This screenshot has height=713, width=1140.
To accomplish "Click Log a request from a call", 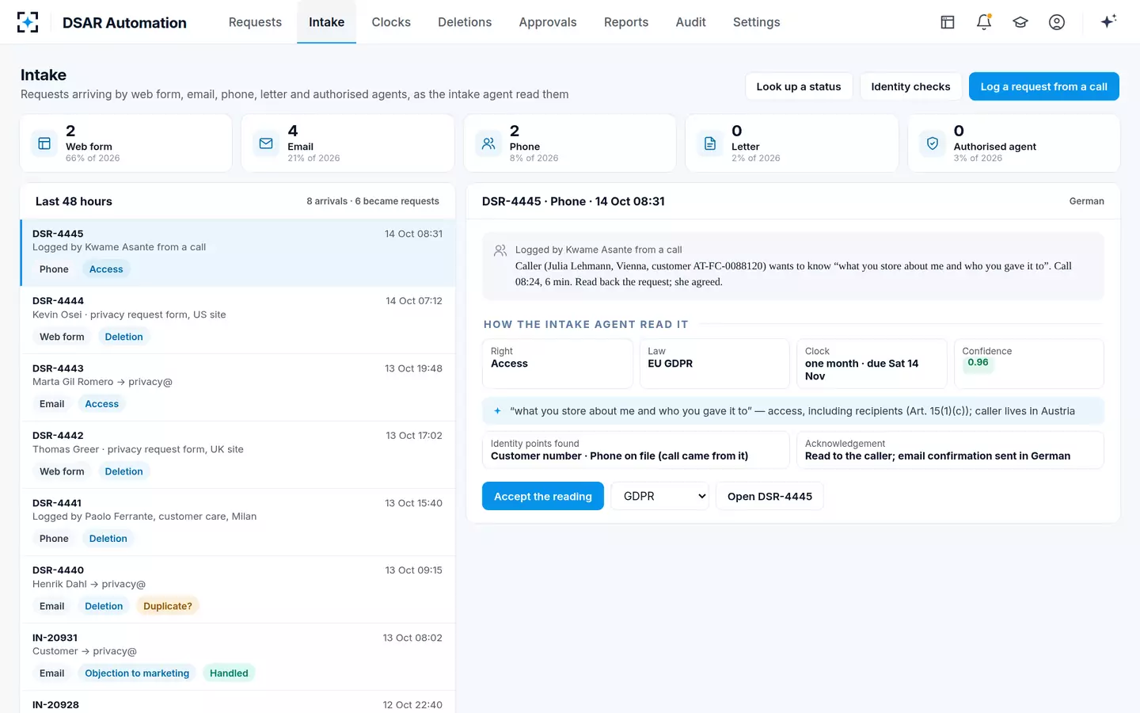I will [x=1043, y=86].
